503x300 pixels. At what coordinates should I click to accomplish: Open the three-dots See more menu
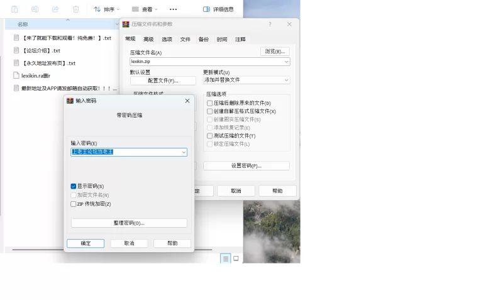tap(174, 9)
